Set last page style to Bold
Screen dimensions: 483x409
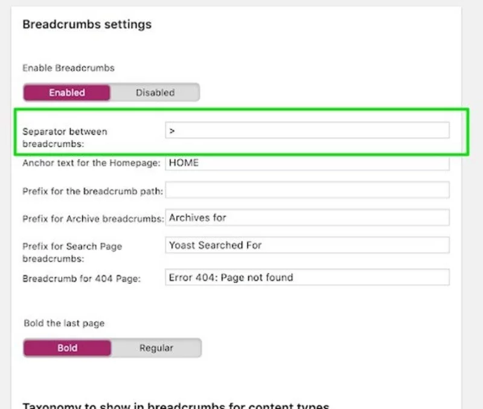click(67, 348)
